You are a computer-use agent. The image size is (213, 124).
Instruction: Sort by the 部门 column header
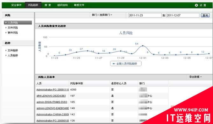(142, 83)
